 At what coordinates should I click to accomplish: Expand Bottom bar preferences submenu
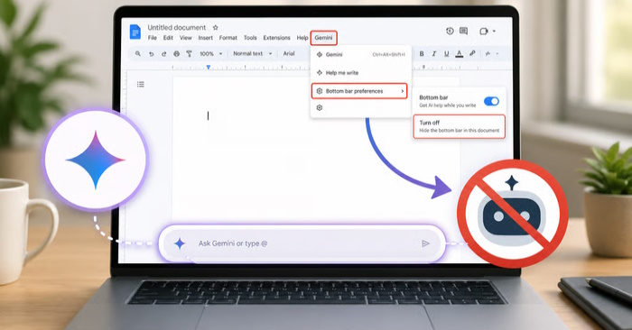click(x=359, y=91)
